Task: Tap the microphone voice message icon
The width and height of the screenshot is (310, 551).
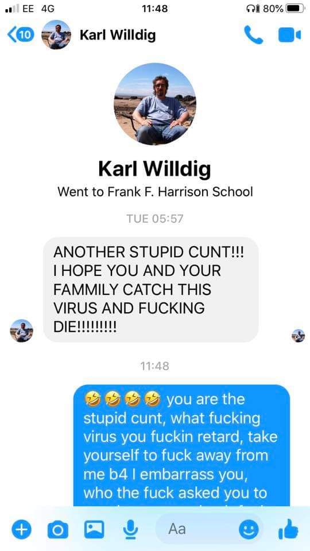Action: (130, 529)
